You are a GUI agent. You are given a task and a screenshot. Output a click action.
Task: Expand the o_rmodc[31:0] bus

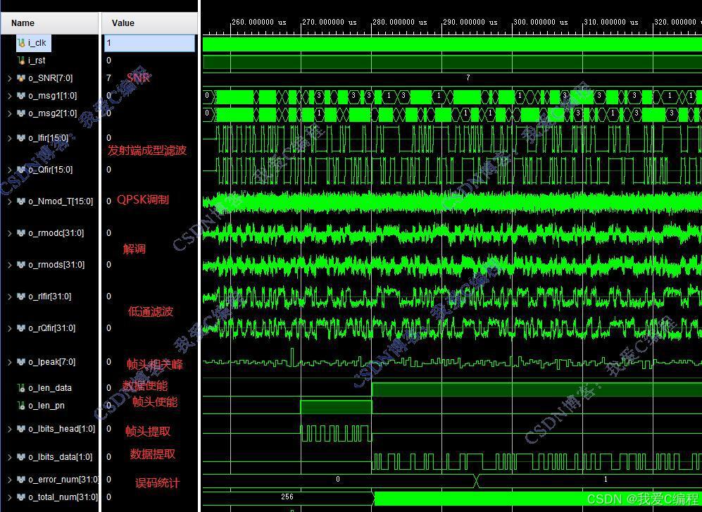(10, 233)
